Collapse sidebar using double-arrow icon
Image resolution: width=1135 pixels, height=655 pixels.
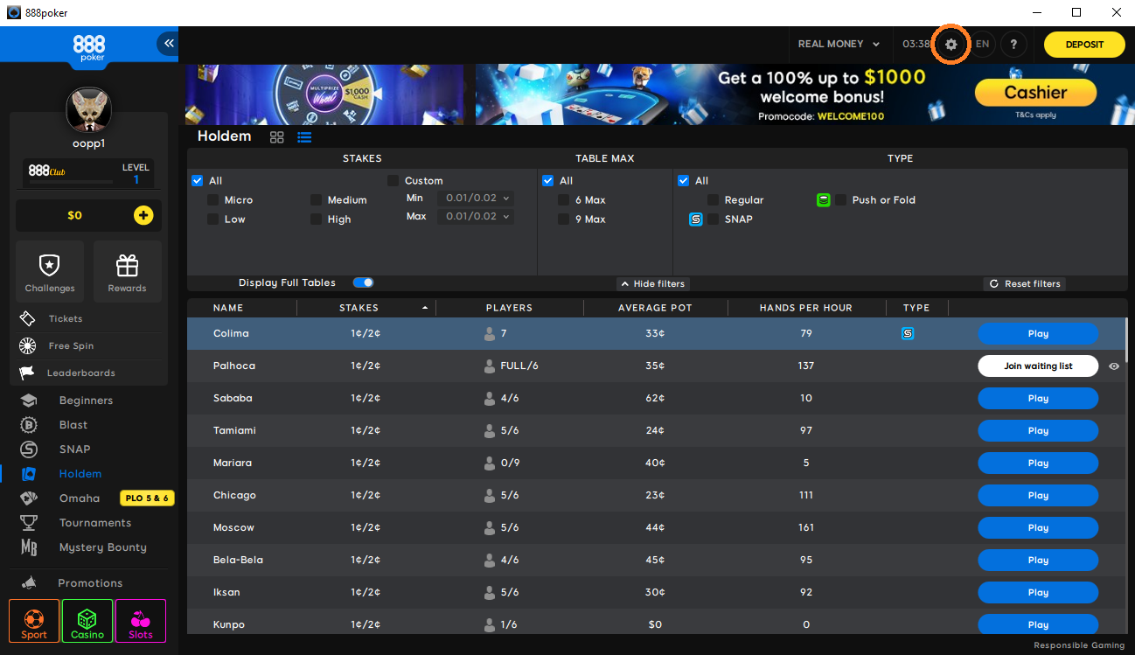click(x=168, y=43)
